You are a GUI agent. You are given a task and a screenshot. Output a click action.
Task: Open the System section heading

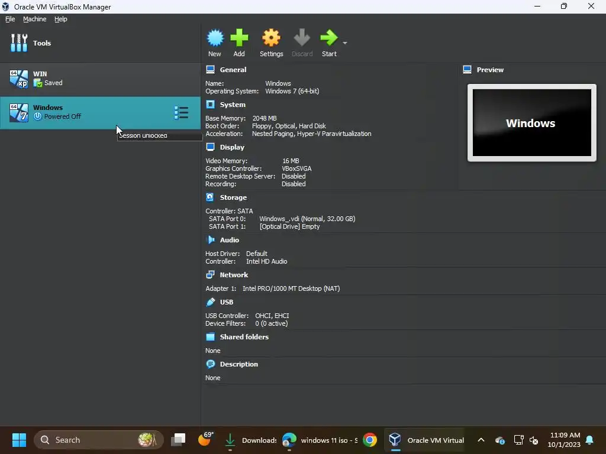click(233, 105)
